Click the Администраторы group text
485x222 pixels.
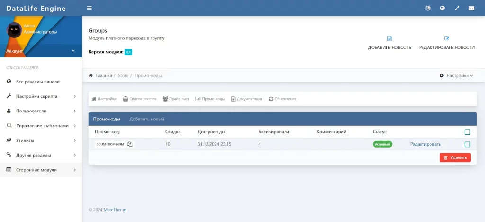click(40, 32)
